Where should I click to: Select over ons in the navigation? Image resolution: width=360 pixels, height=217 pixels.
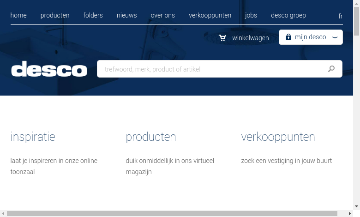(162, 15)
